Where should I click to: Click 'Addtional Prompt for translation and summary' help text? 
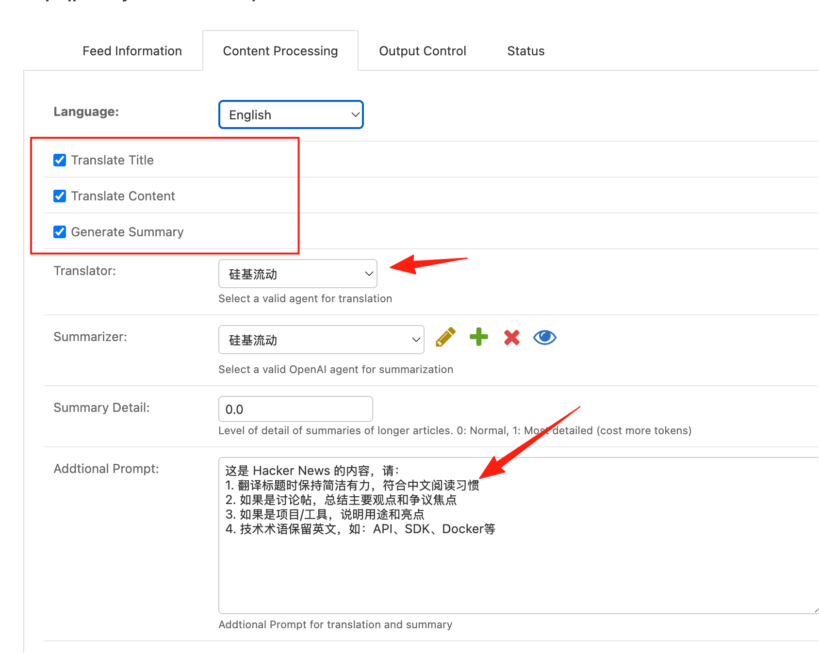coord(335,624)
